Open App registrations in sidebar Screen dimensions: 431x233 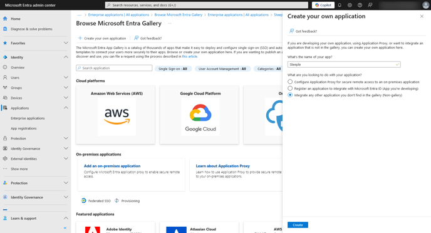click(24, 128)
